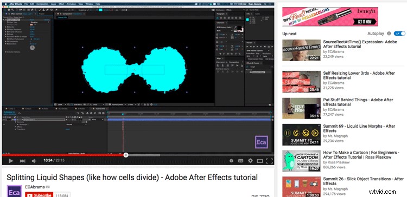Click the eyedropper in Character panel
Image resolution: width=407 pixels, height=197 pixels.
tap(236, 27)
